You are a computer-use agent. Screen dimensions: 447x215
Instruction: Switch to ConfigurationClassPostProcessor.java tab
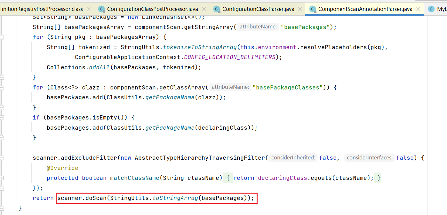point(152,9)
